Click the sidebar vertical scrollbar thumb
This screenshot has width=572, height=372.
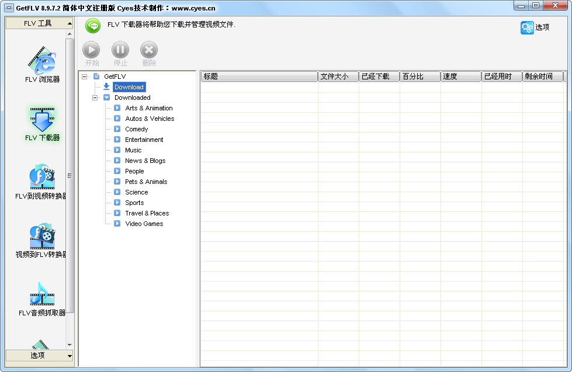click(70, 175)
